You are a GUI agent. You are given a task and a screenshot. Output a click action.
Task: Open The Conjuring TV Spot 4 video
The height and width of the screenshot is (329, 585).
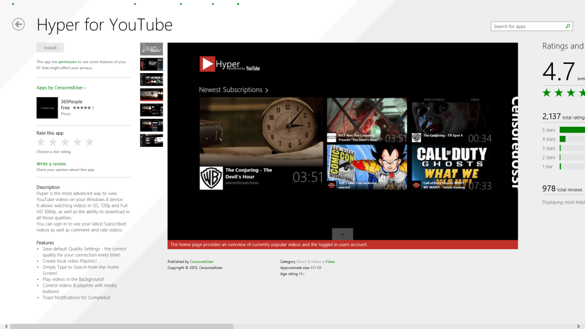(x=452, y=120)
